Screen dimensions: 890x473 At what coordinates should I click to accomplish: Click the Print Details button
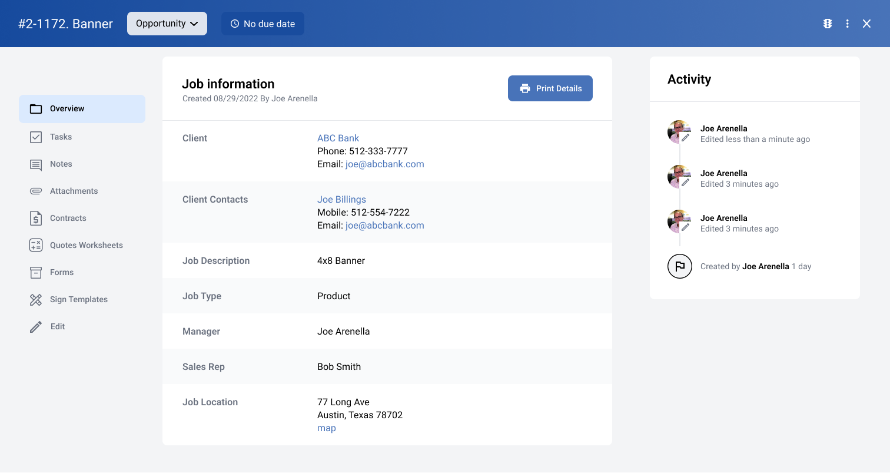point(550,88)
